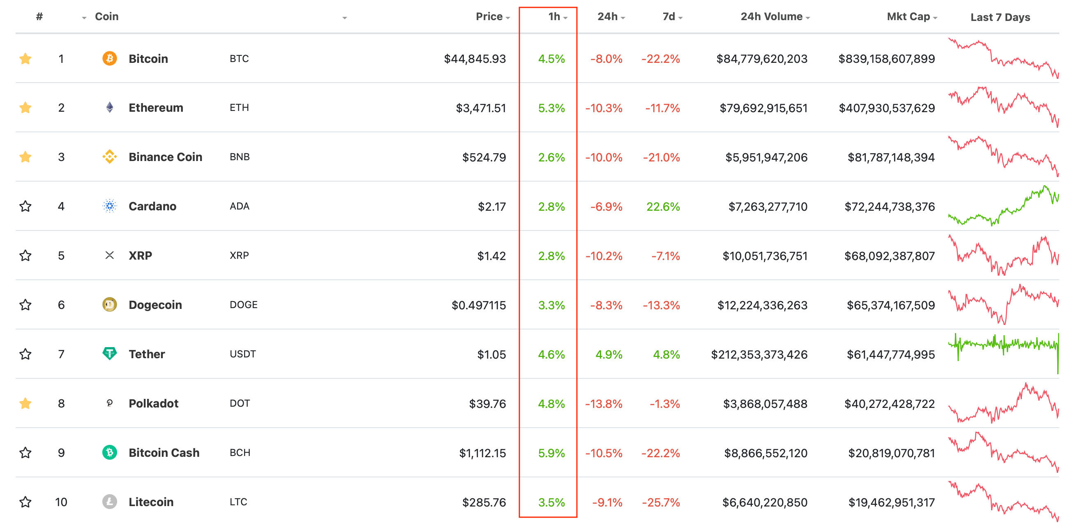Add Cardano to favorites via star

pyautogui.click(x=25, y=206)
